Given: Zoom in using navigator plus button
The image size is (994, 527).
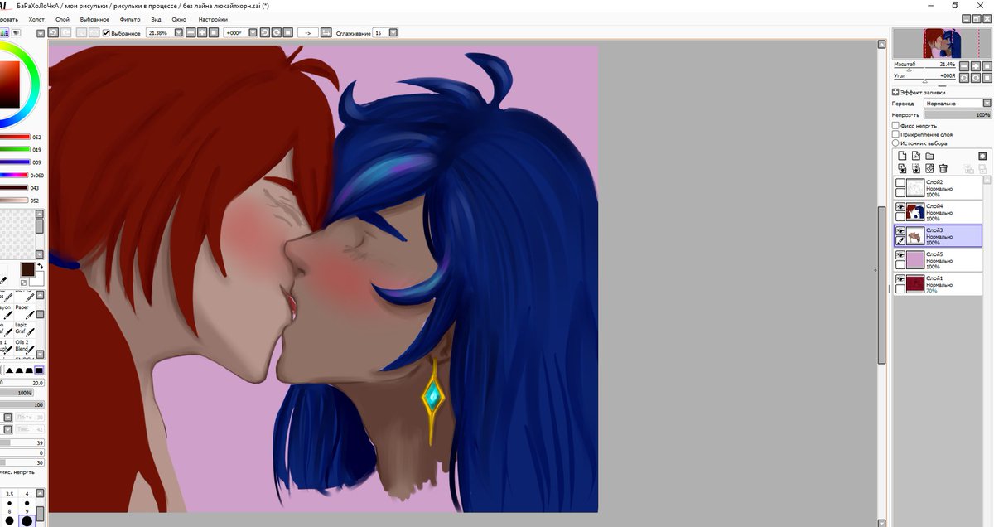Looking at the screenshot, I should point(976,66).
